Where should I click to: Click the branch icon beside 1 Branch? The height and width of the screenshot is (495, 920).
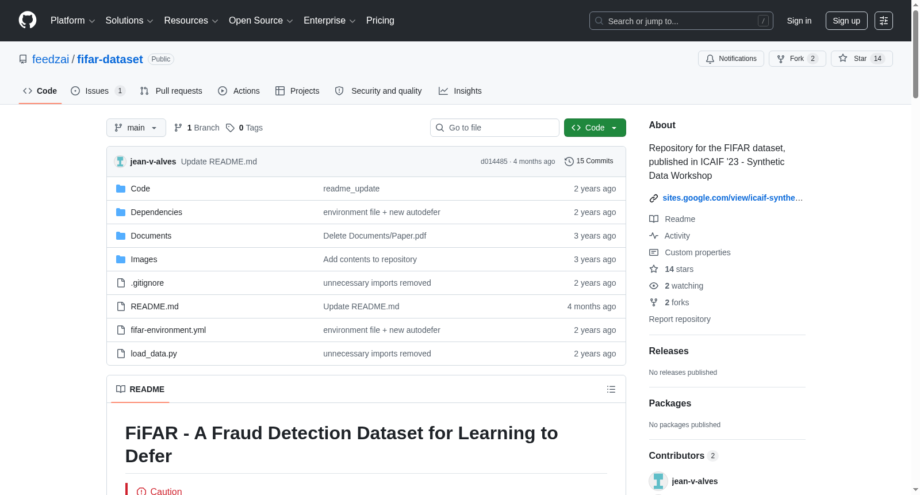pyautogui.click(x=178, y=128)
